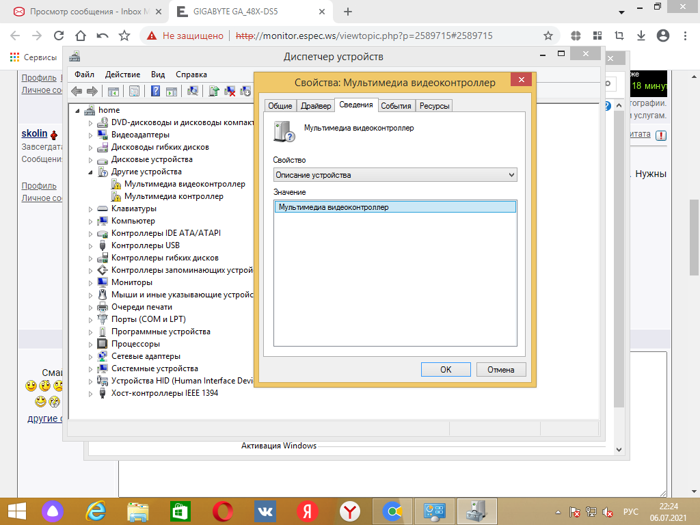This screenshot has width=700, height=525.
Task: Switch to the Драйвер tab
Action: [x=316, y=106]
